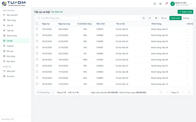Click the 'Khách hàng' column header
The width and height of the screenshot is (196, 122).
(x=156, y=24)
